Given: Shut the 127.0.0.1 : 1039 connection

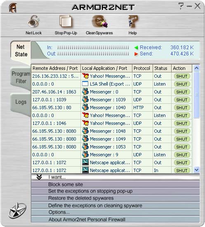Looking at the screenshot, I should click(182, 100).
